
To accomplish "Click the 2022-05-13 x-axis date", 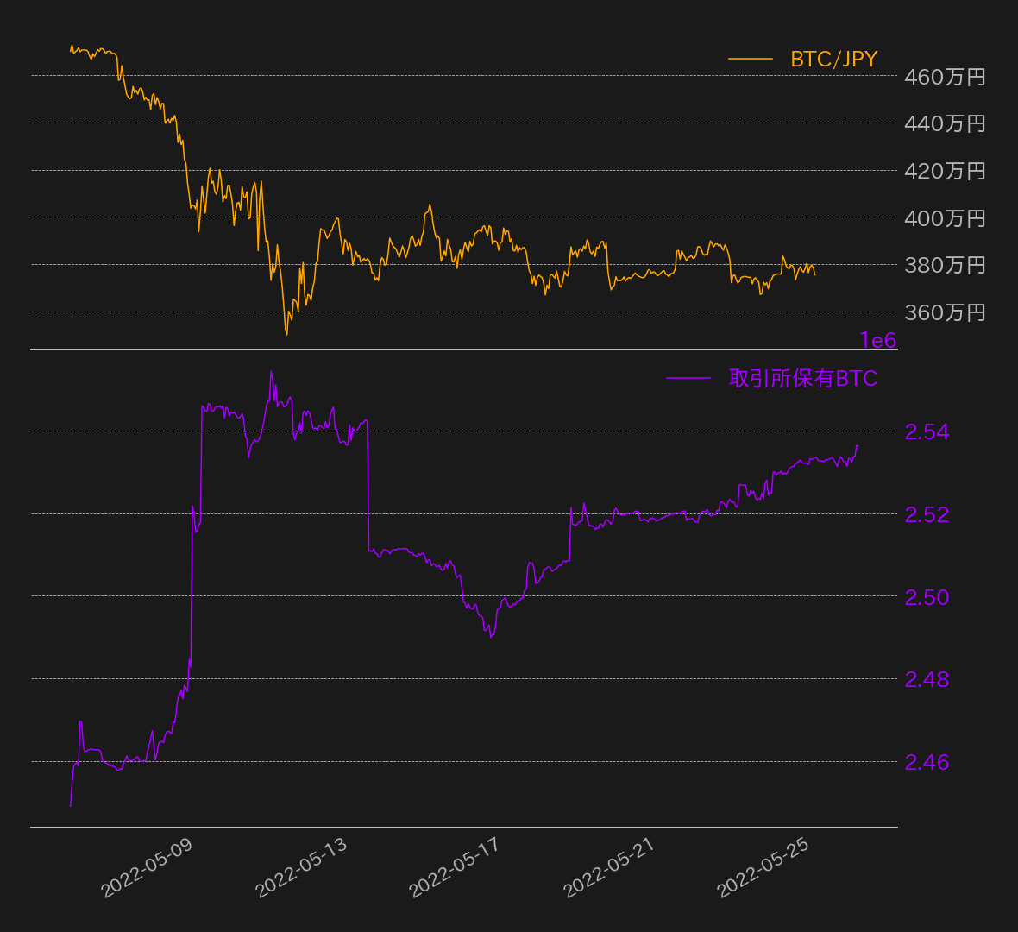I will coord(302,867).
